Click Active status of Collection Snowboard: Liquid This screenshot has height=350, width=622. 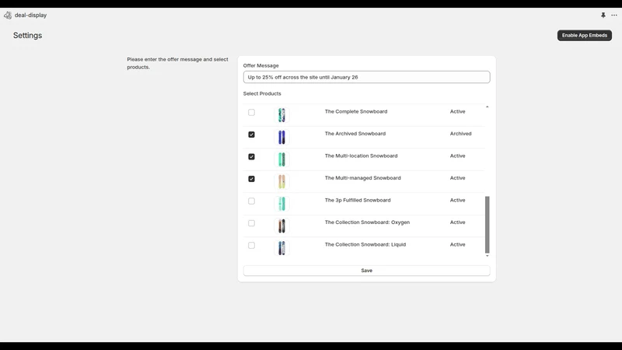[x=457, y=245]
